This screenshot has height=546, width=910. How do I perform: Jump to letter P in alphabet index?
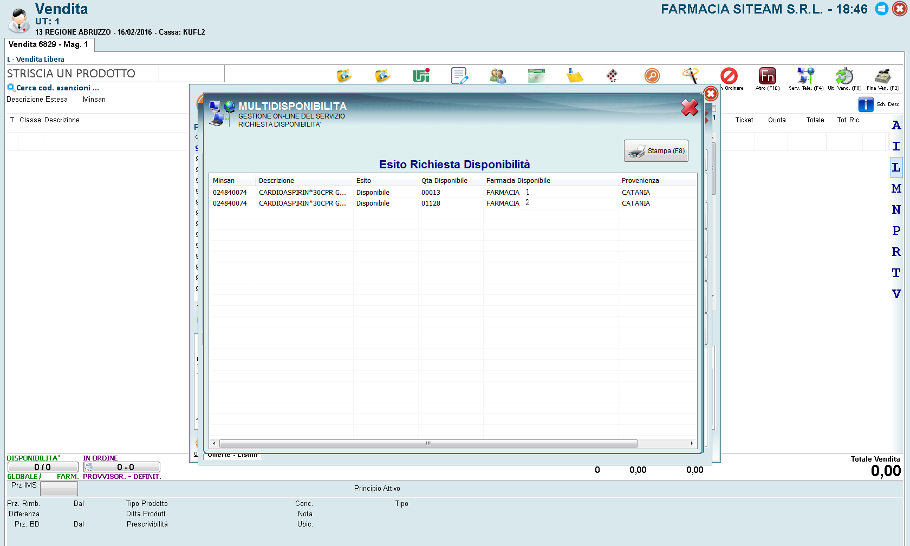[896, 231]
